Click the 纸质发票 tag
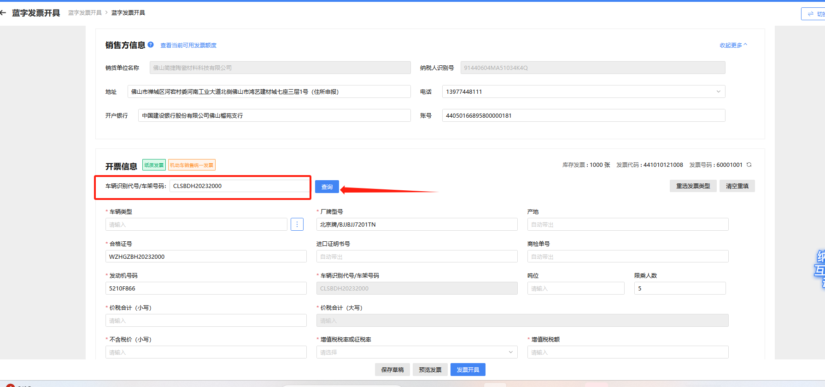825x387 pixels. [154, 165]
